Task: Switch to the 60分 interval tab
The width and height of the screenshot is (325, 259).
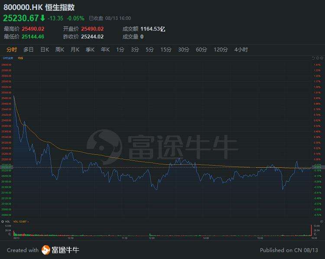Action: (201, 50)
